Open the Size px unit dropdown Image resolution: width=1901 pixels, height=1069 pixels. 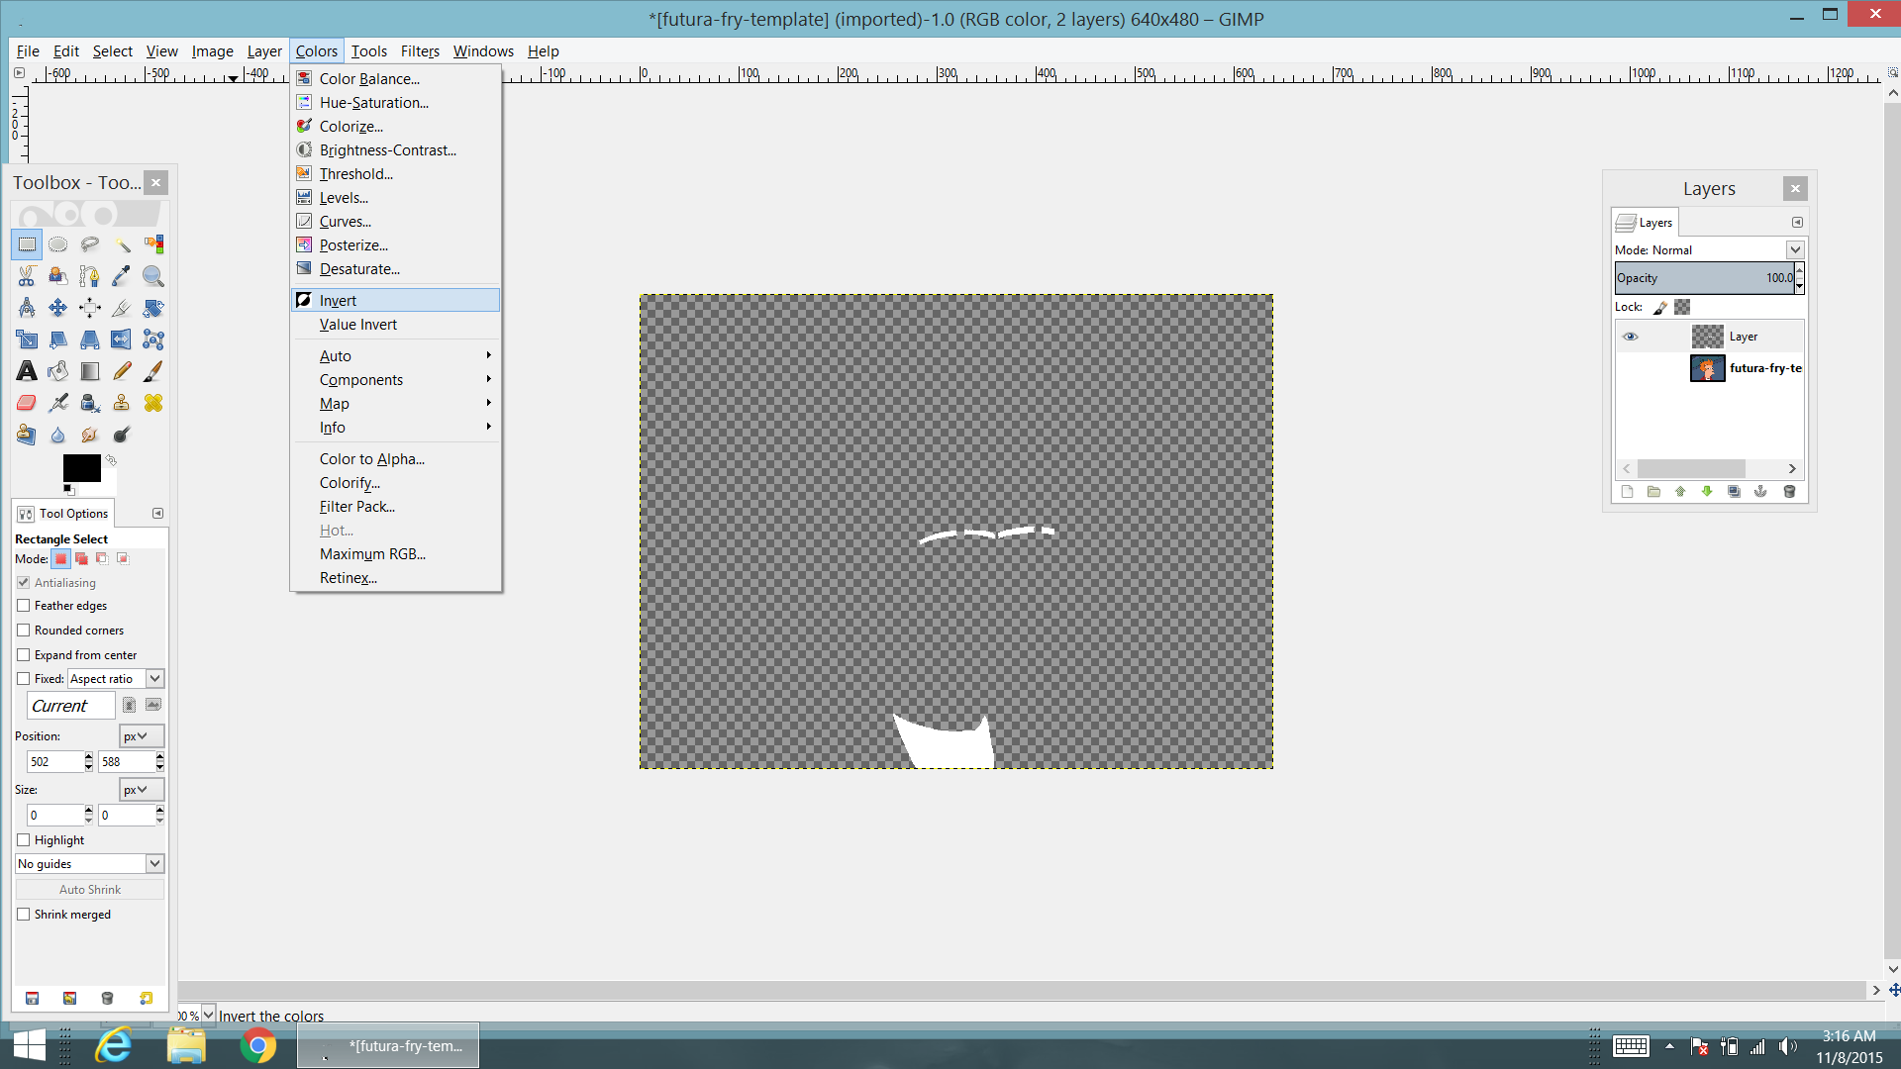pyautogui.click(x=141, y=790)
